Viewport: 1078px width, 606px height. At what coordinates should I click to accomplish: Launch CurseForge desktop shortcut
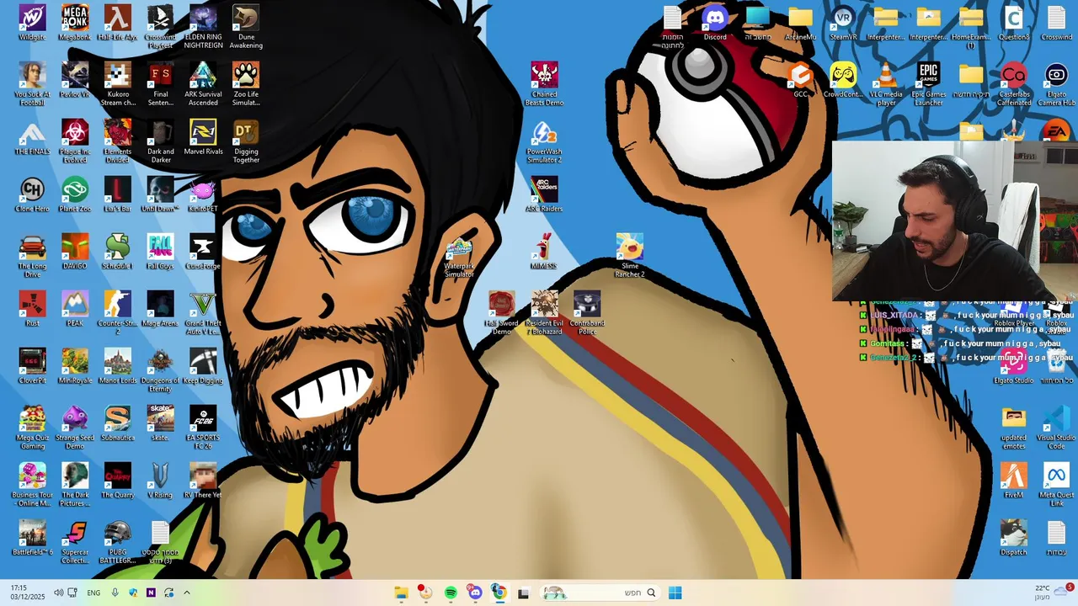(x=203, y=252)
